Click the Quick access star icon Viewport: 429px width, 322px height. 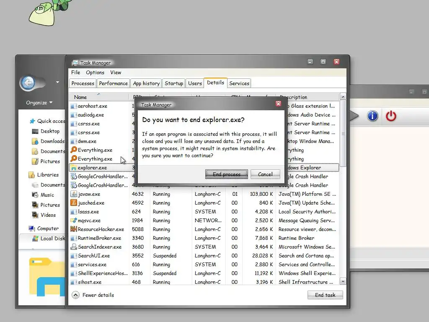[x=32, y=121]
